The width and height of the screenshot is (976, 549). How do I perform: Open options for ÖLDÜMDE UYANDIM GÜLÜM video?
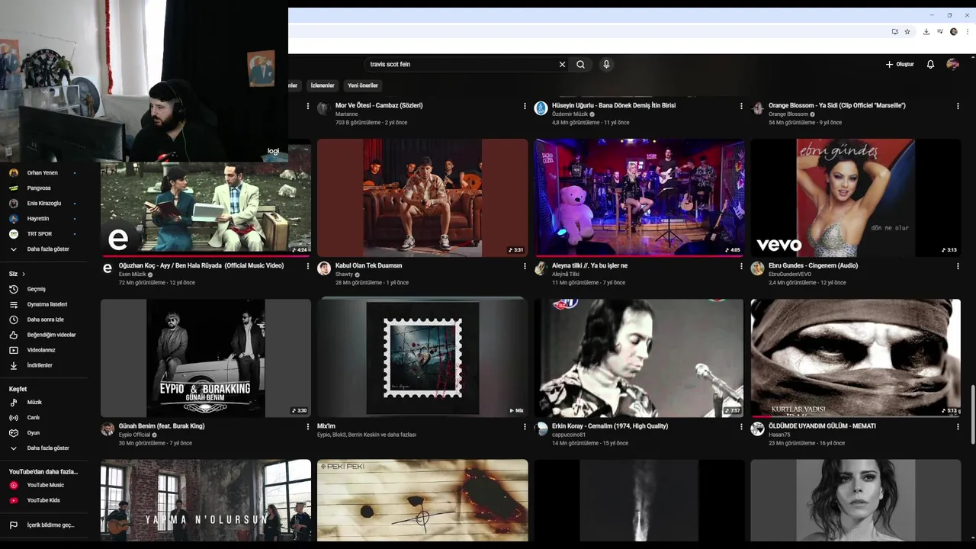[958, 426]
